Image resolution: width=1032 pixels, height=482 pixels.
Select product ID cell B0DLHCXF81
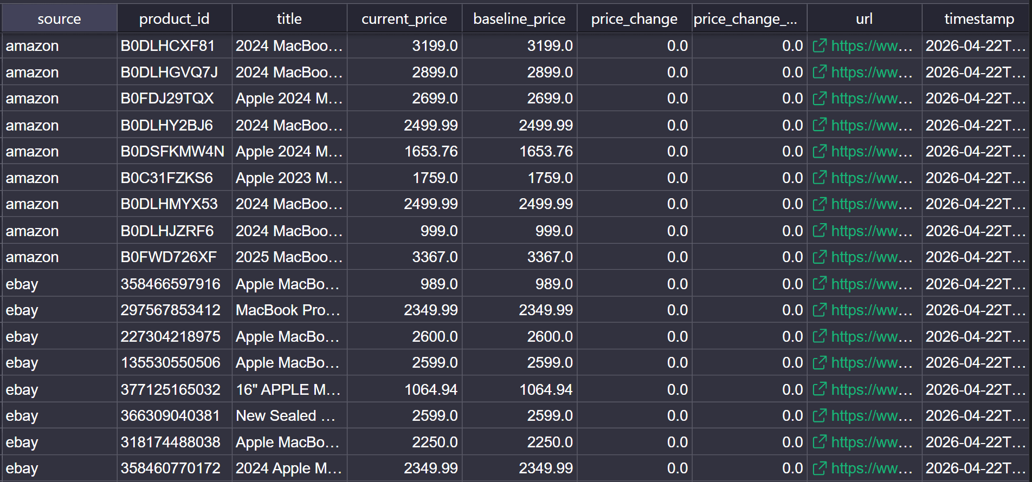(x=175, y=45)
